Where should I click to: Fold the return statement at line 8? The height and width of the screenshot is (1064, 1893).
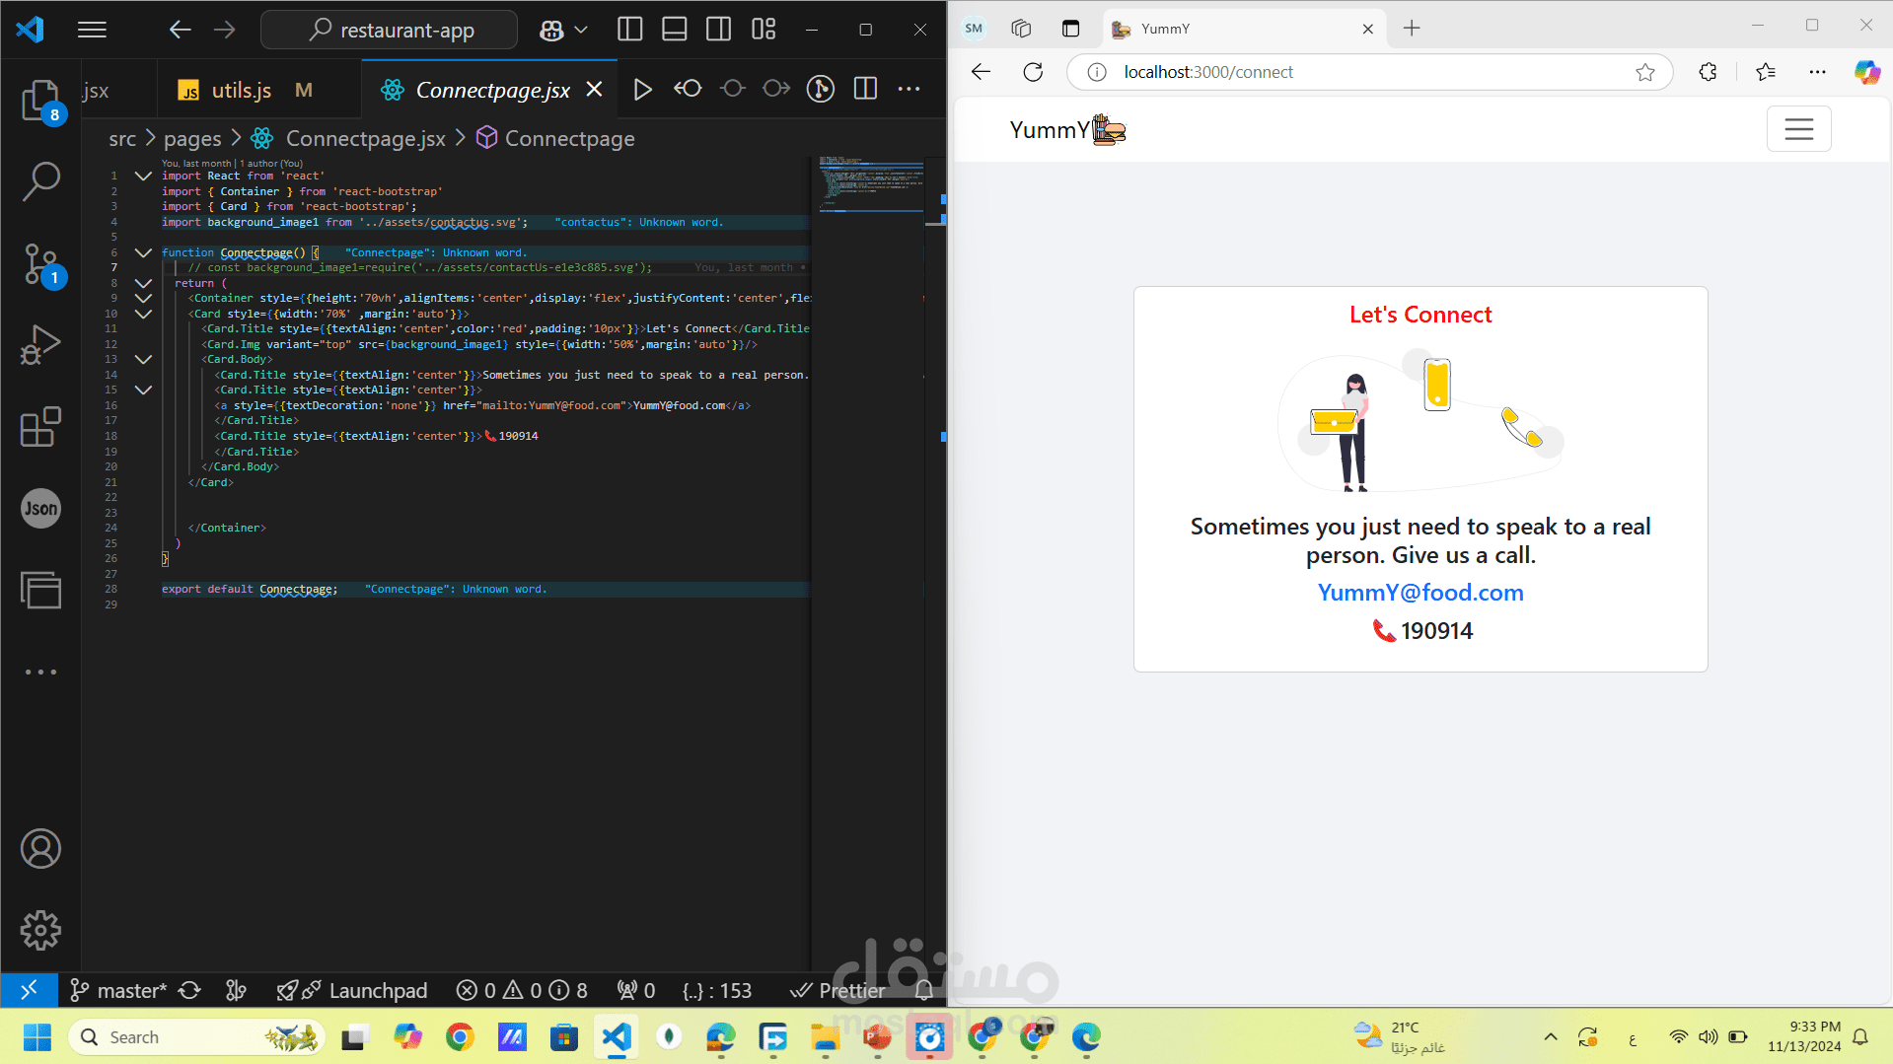pyautogui.click(x=143, y=284)
